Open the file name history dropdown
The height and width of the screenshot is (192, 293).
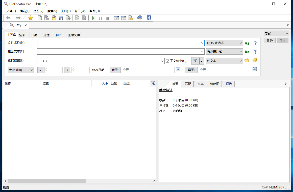(x=202, y=43)
